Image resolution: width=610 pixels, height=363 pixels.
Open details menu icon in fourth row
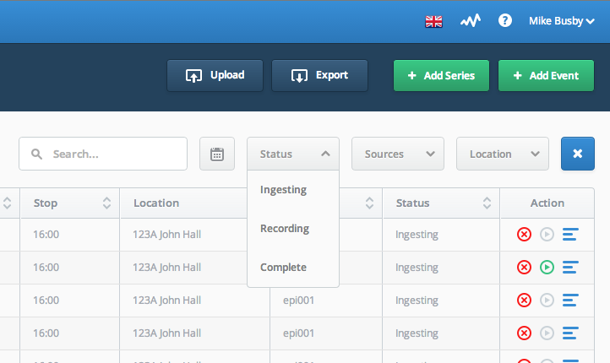click(x=570, y=333)
